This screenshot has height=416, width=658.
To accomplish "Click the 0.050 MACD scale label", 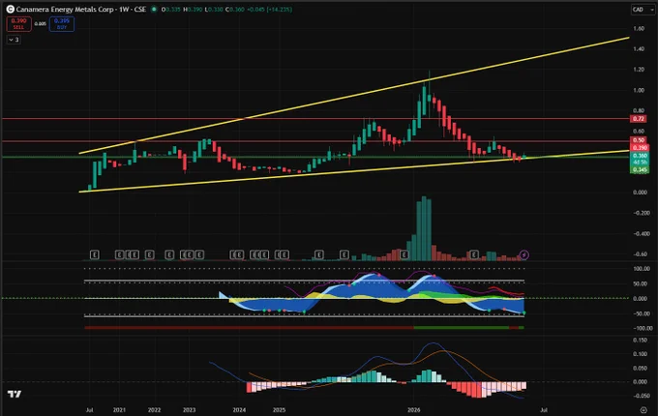I will point(641,369).
